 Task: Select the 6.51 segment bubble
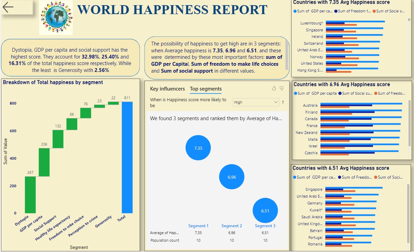(x=265, y=210)
